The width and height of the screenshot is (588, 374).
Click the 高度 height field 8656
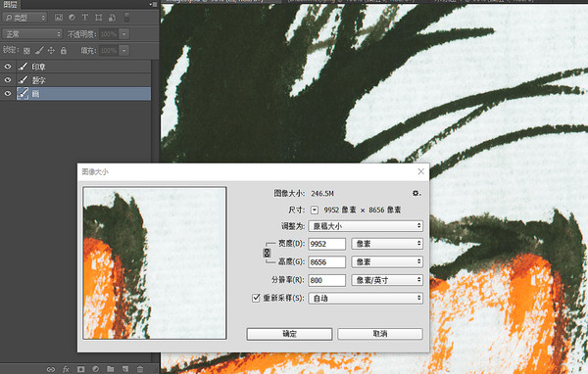pyautogui.click(x=327, y=262)
